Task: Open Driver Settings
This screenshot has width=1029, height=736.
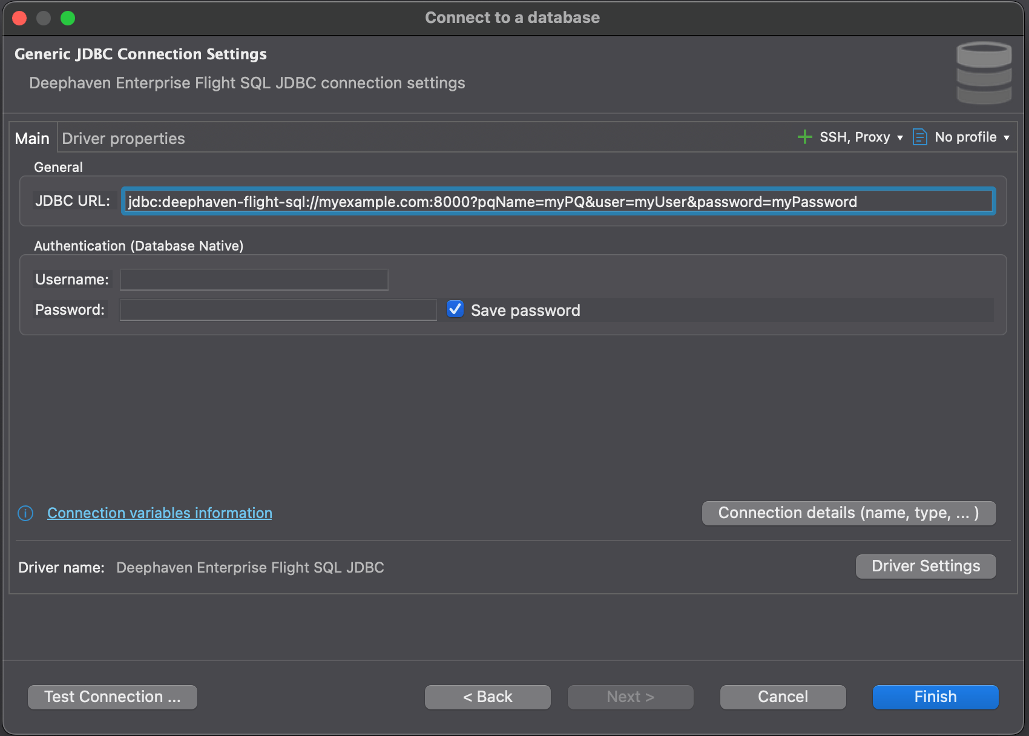Action: coord(925,567)
